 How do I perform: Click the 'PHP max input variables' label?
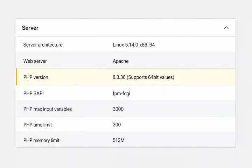(x=48, y=109)
